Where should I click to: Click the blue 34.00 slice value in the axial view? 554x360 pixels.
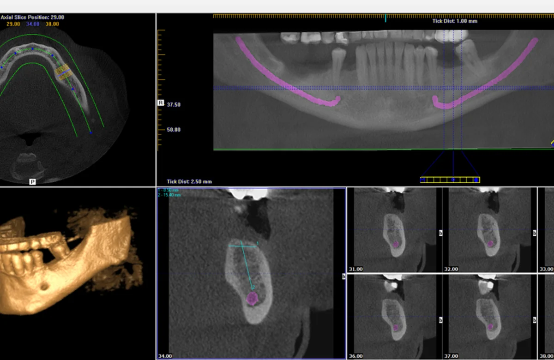pos(33,24)
